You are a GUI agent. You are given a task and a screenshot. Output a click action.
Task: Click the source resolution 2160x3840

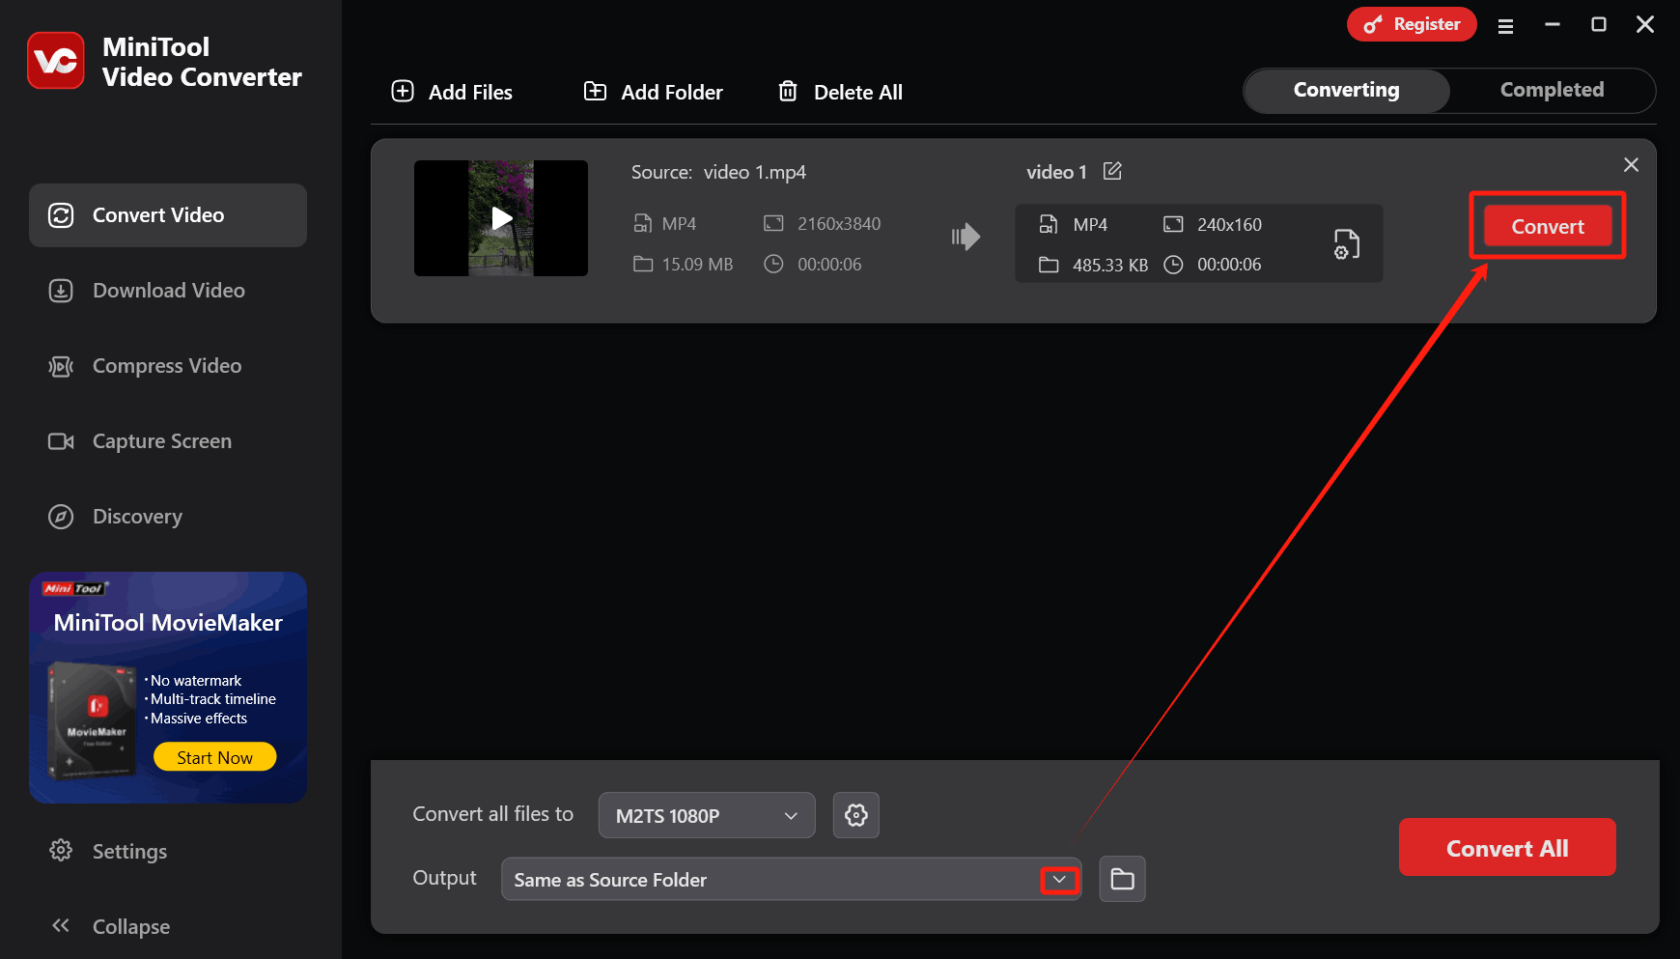click(x=839, y=224)
